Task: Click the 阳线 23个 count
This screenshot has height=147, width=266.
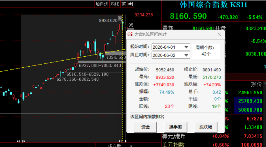Action: [x=169, y=106]
